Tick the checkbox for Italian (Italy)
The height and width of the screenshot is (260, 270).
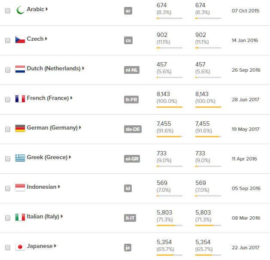[8, 218]
